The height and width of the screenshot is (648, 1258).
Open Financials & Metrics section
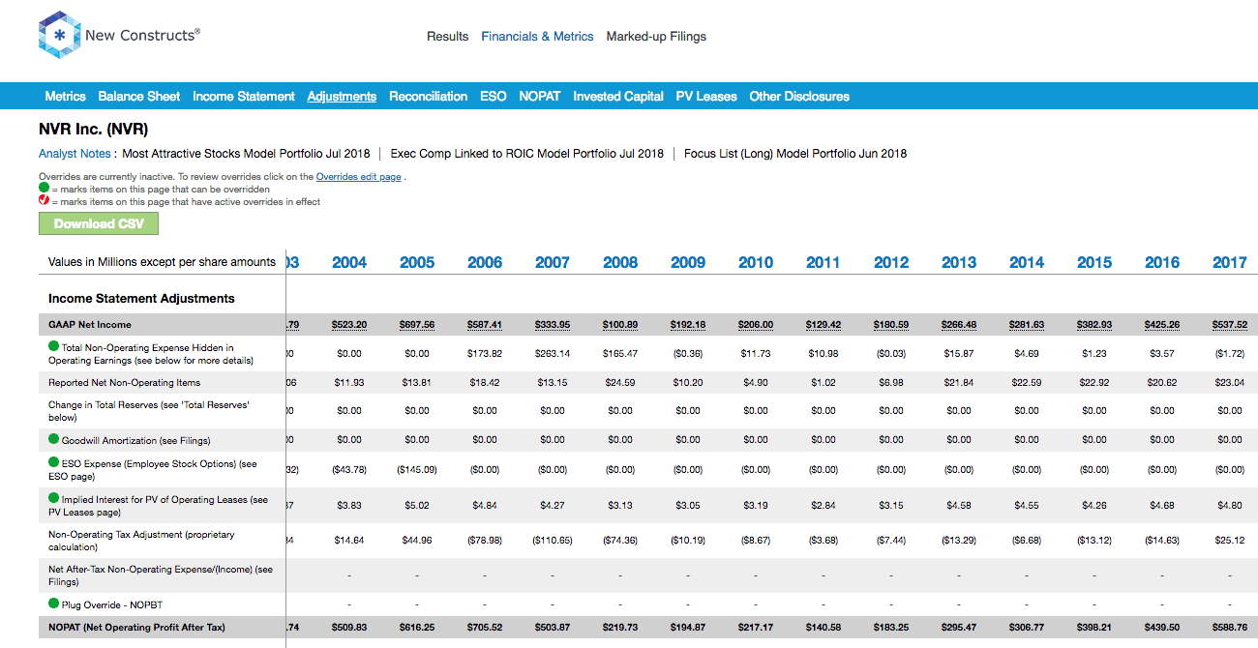click(x=537, y=37)
